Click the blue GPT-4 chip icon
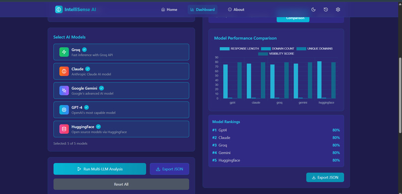The width and height of the screenshot is (402, 194). pos(64,109)
